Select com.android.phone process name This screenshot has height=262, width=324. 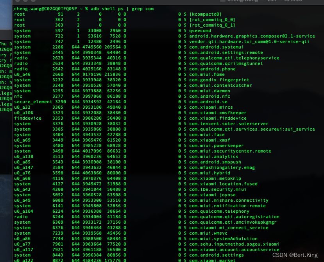[x=213, y=69]
